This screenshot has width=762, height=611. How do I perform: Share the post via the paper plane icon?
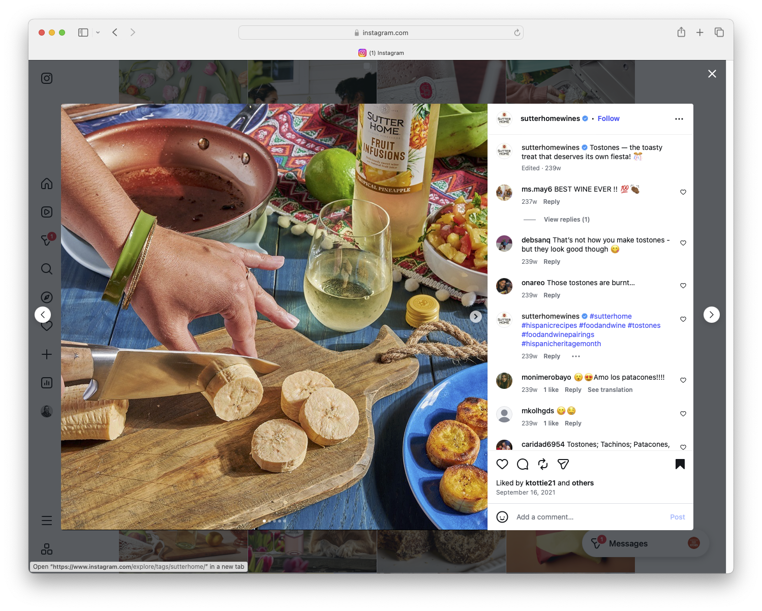[x=563, y=464]
